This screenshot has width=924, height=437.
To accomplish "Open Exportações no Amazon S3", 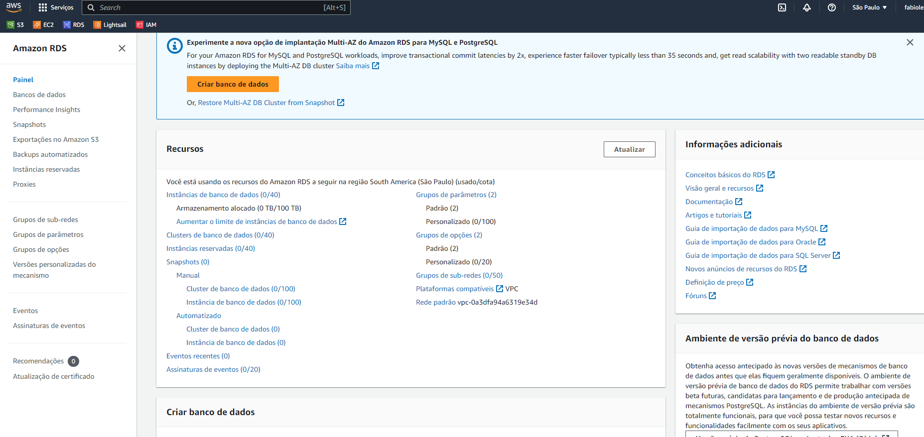I will pos(56,139).
